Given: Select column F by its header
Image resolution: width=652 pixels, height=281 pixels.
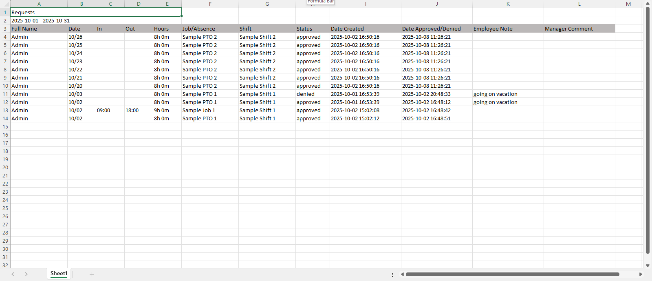Looking at the screenshot, I should tap(210, 4).
